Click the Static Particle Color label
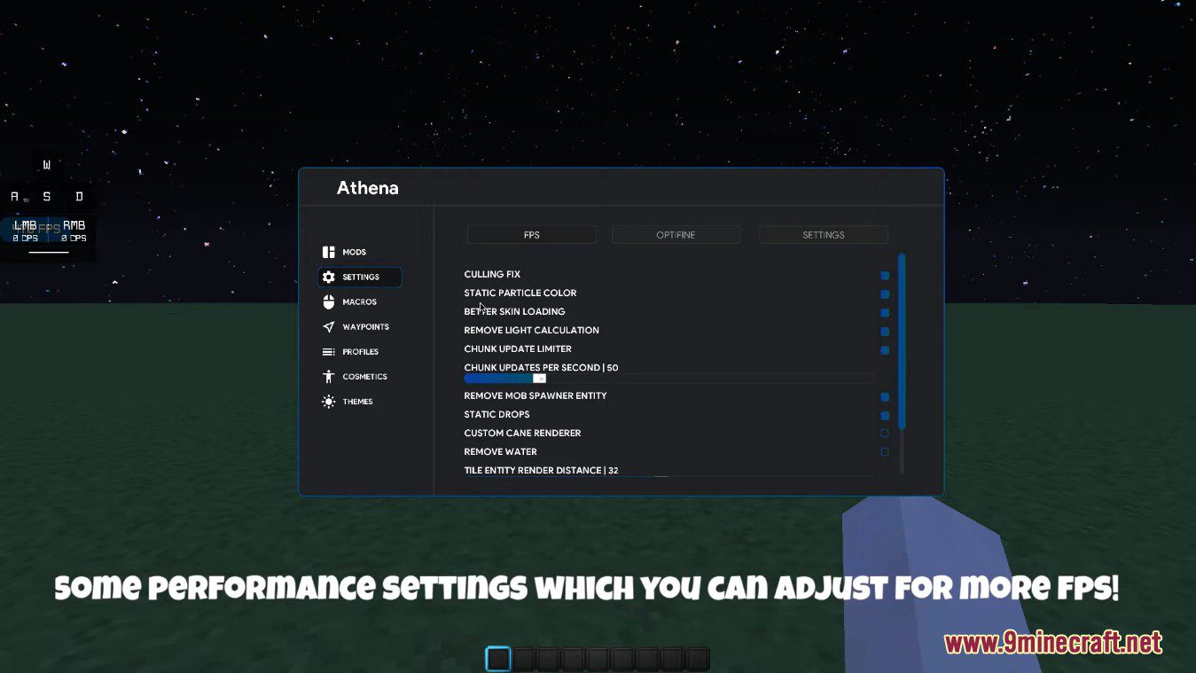 [x=520, y=293]
